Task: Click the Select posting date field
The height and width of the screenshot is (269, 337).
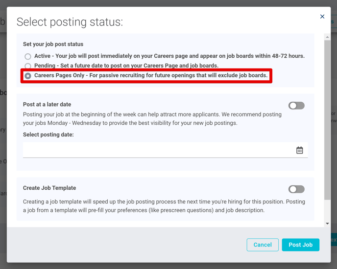Action: coord(165,150)
